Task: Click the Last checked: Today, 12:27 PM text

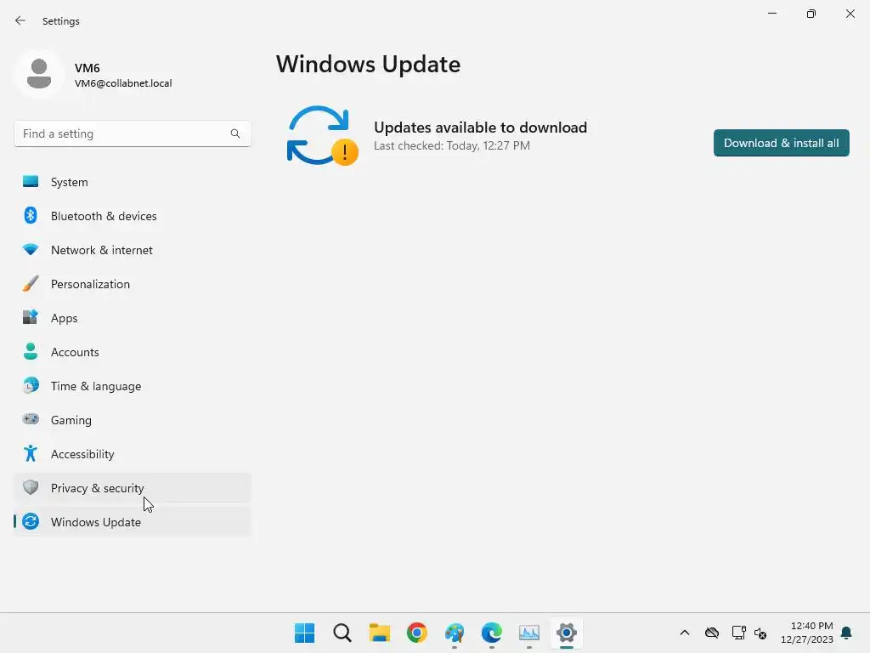Action: pos(452,145)
